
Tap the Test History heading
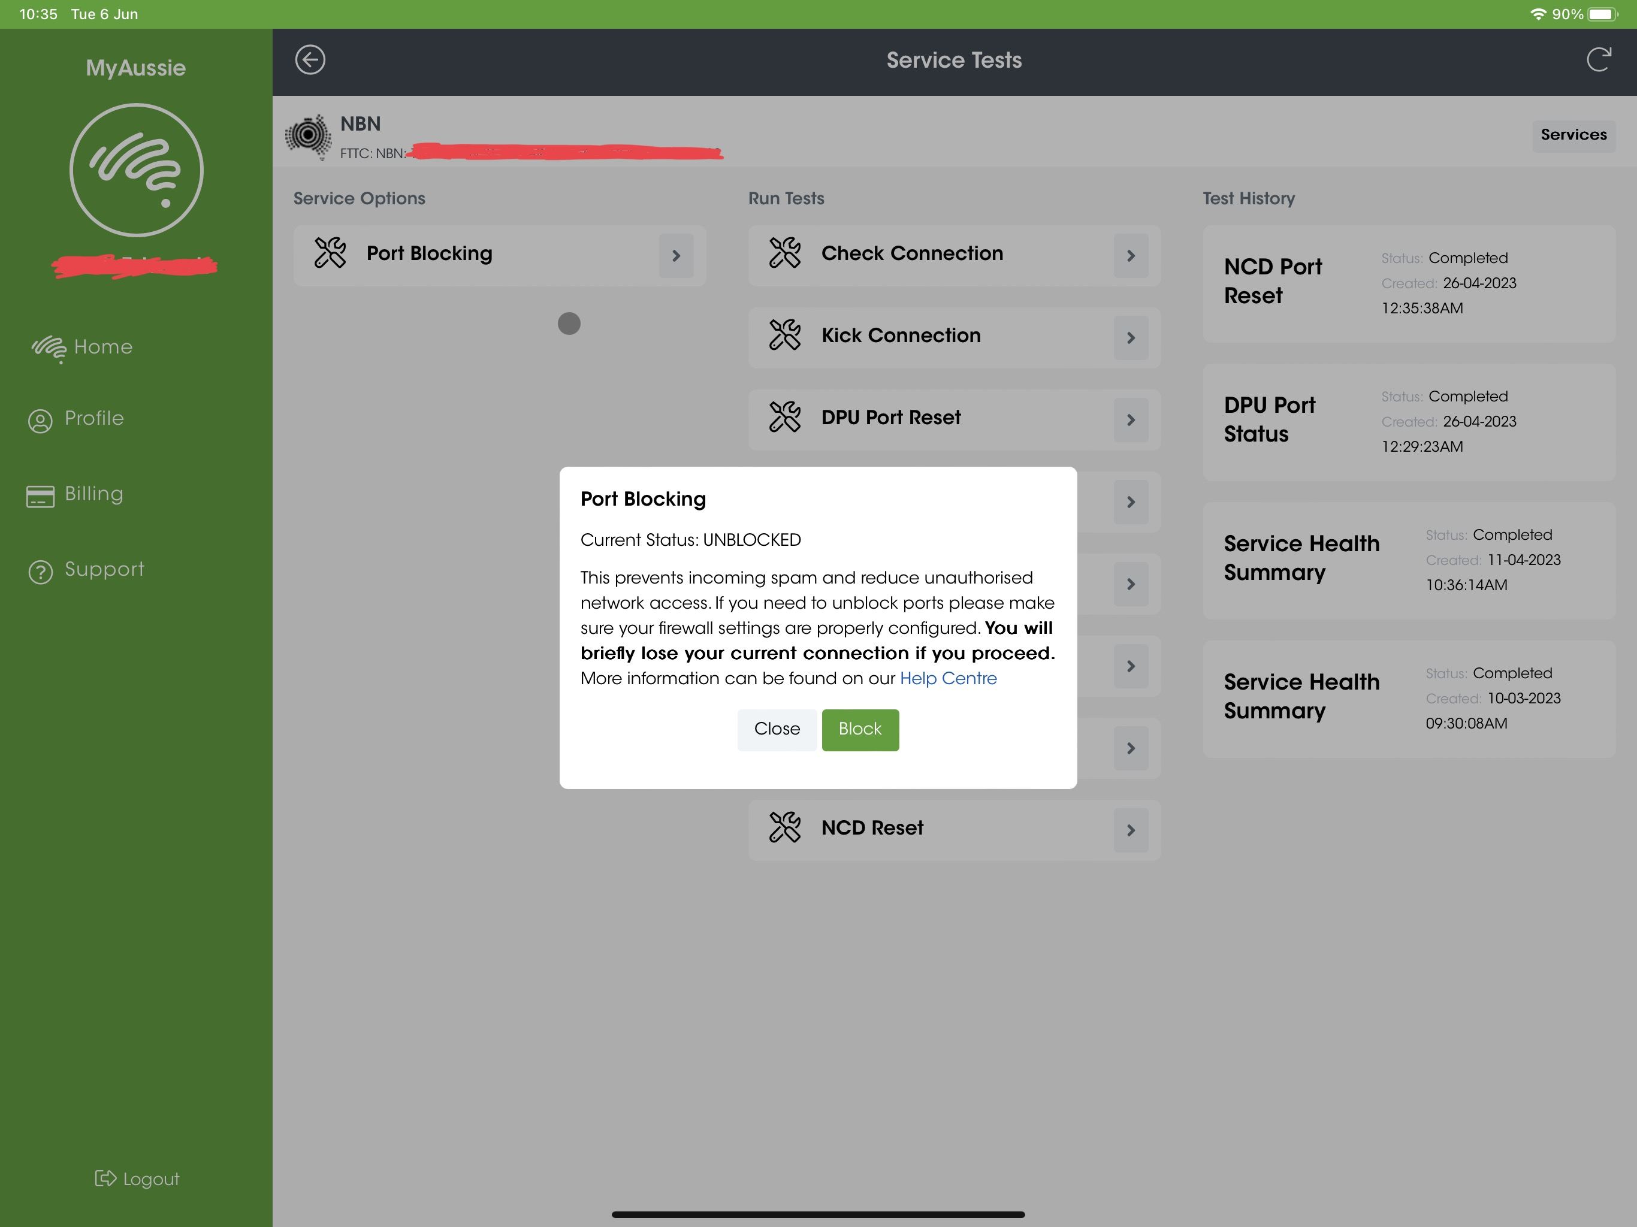(x=1249, y=198)
